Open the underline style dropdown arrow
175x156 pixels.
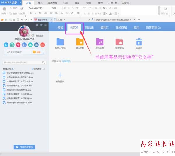[43, 13]
